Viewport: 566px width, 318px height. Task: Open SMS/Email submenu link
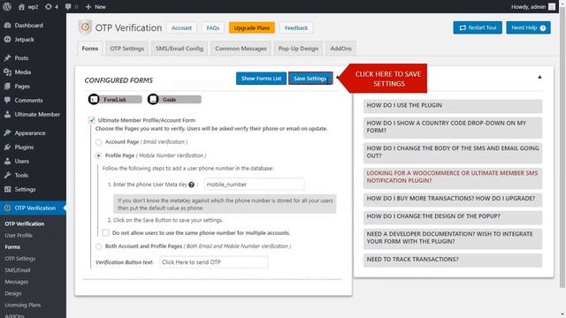tap(18, 270)
